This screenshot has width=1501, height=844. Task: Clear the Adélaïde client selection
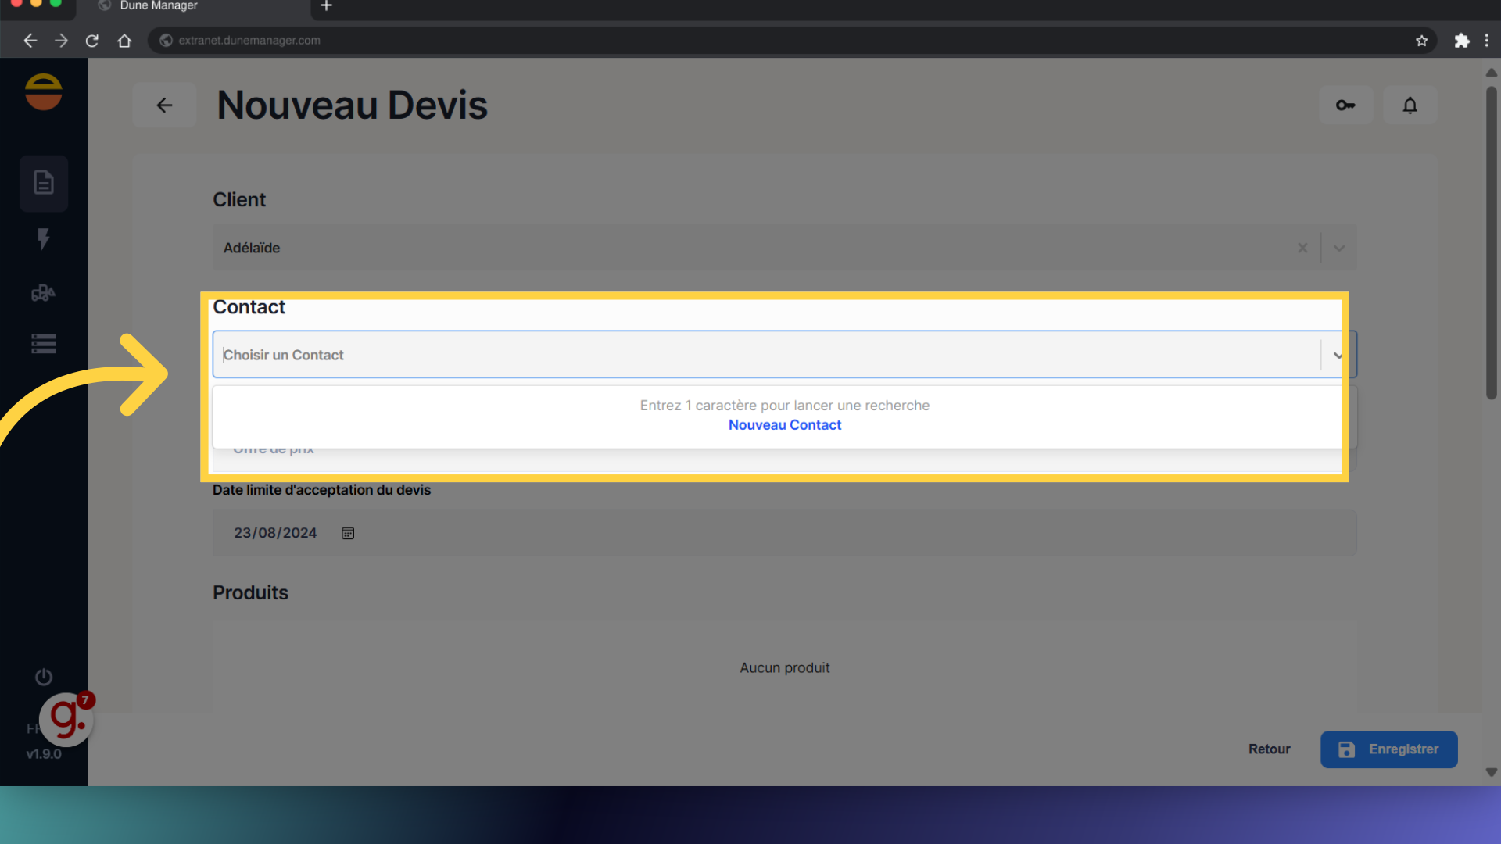click(1302, 248)
